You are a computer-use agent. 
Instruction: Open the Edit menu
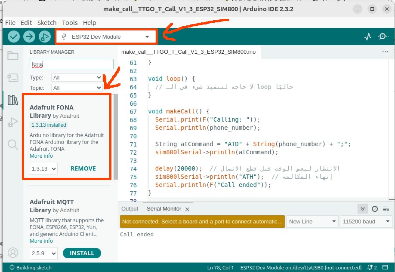click(x=26, y=23)
